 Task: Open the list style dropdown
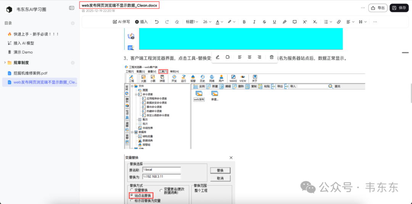(328, 22)
